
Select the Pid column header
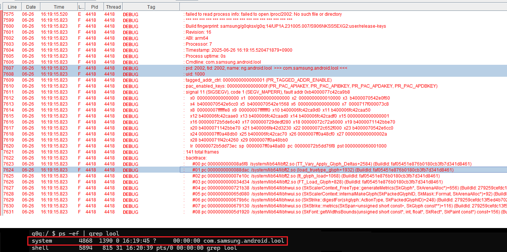click(94, 7)
